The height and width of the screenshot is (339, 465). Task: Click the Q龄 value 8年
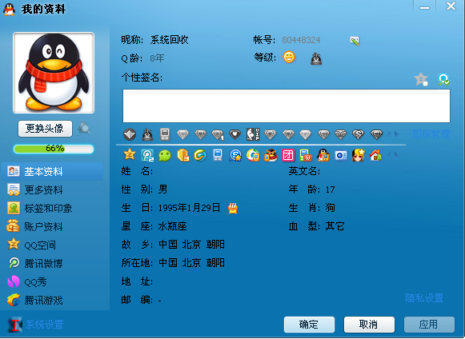pyautogui.click(x=157, y=58)
